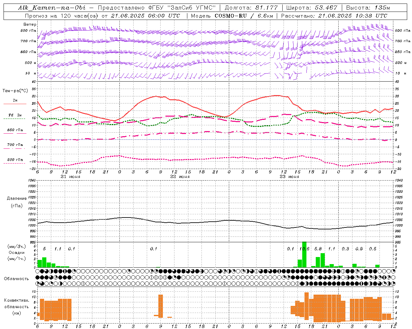Click the station name Alk_Kamen-na-Obi

tap(52, 8)
